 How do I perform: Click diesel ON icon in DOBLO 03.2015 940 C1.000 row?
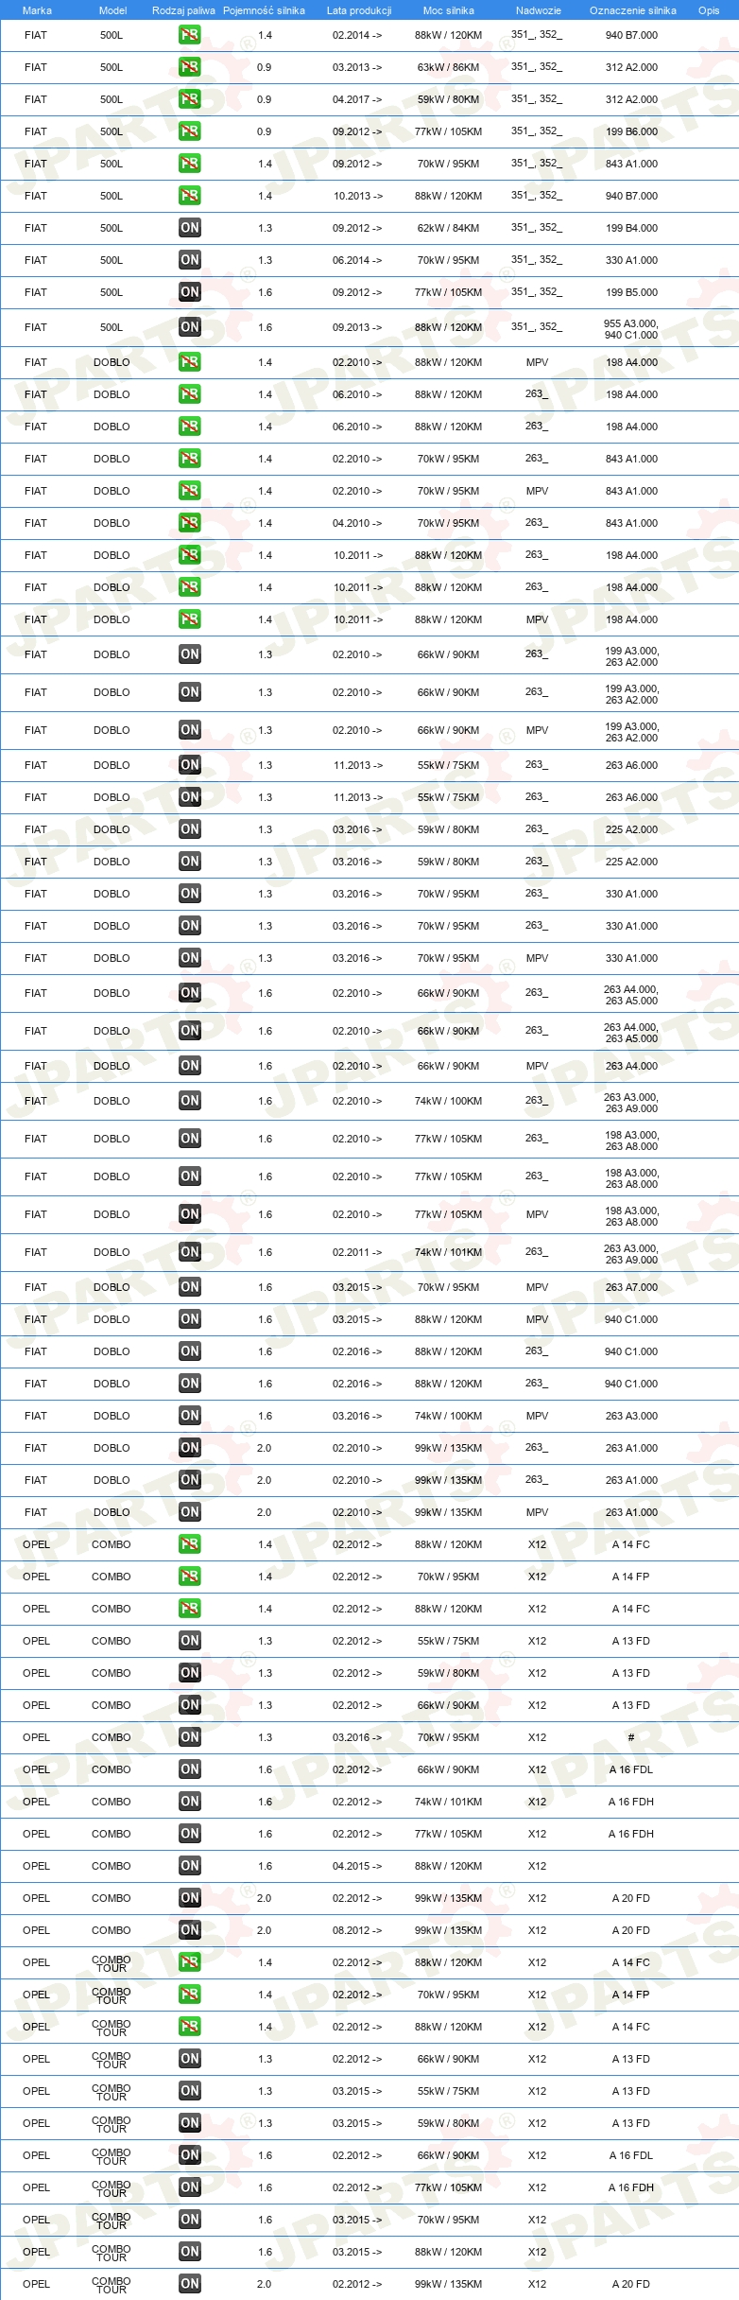(189, 1319)
